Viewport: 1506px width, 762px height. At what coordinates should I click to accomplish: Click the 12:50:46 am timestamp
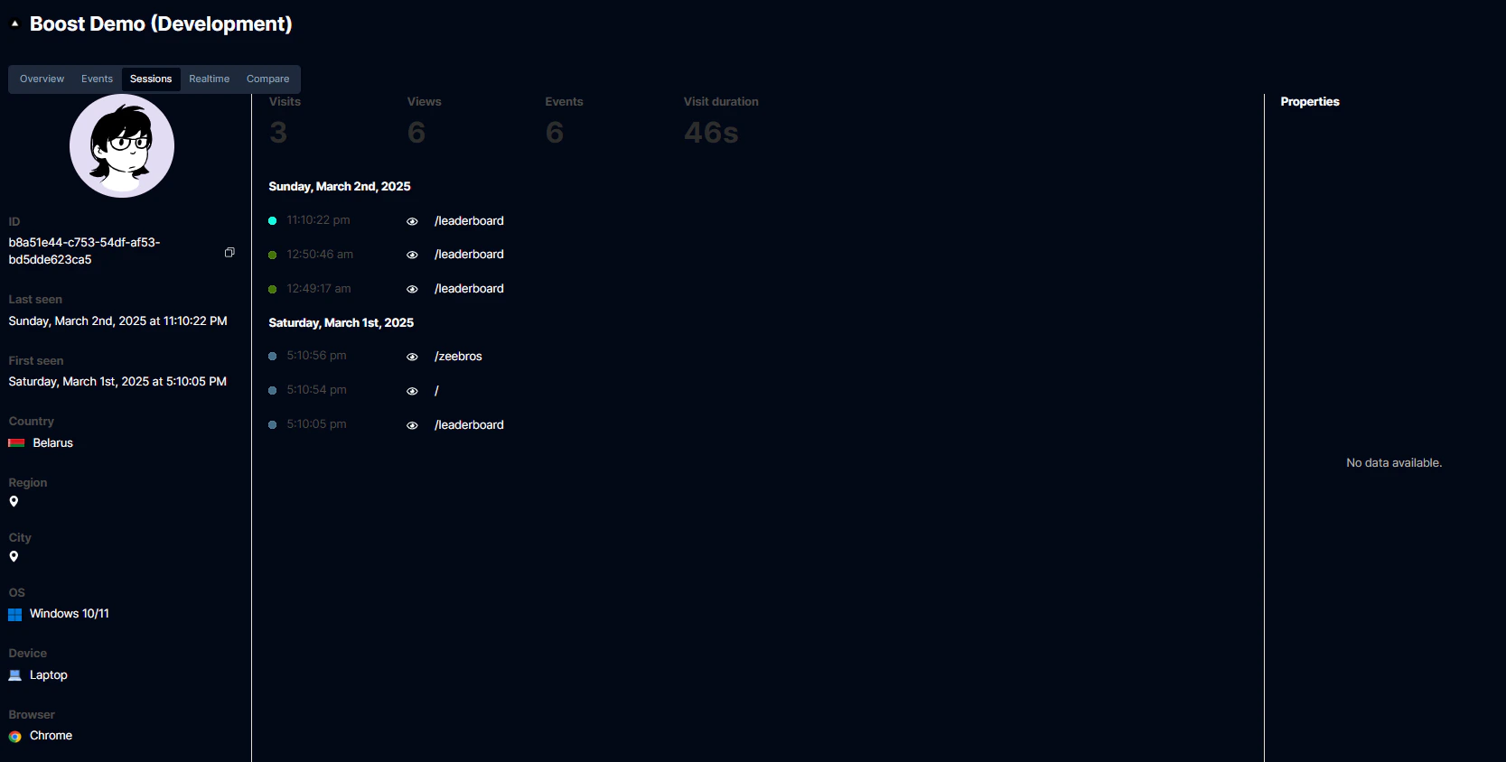[x=320, y=255]
